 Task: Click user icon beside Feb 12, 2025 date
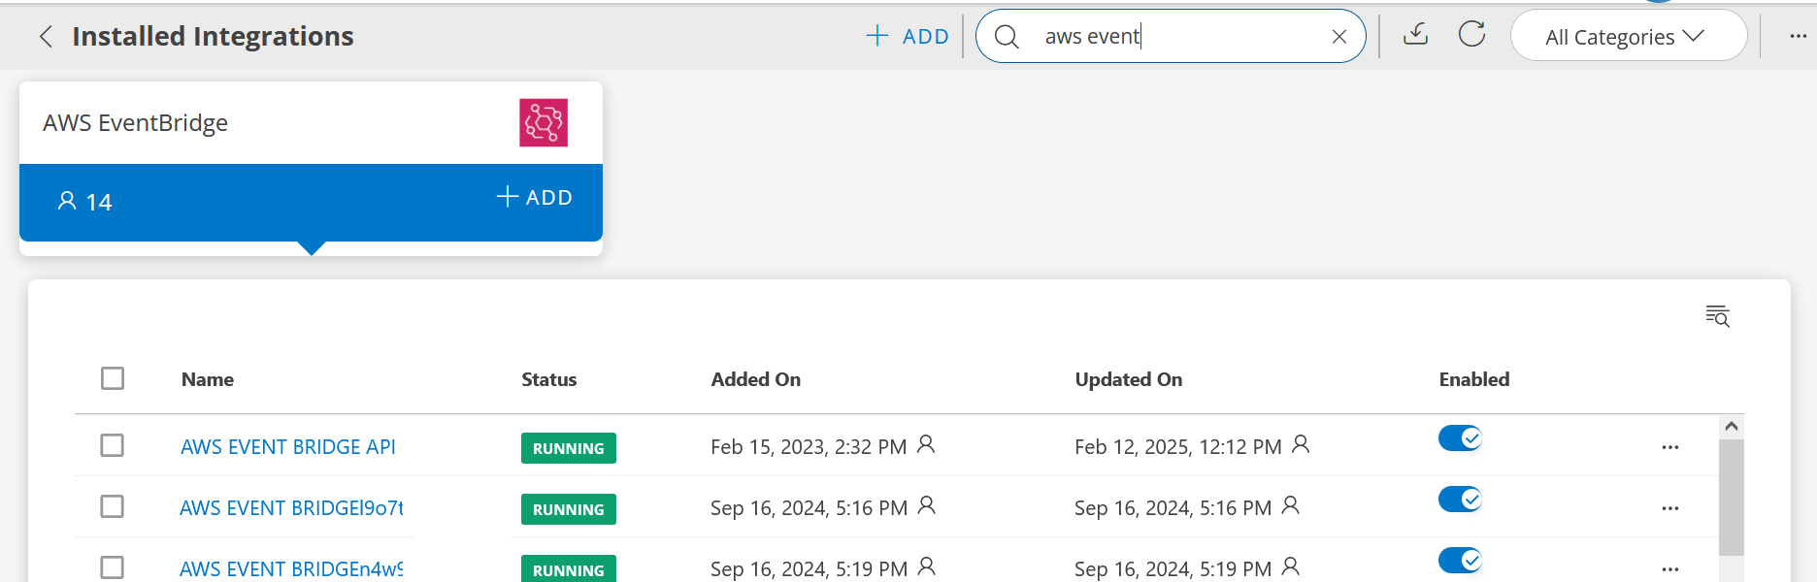(1301, 444)
